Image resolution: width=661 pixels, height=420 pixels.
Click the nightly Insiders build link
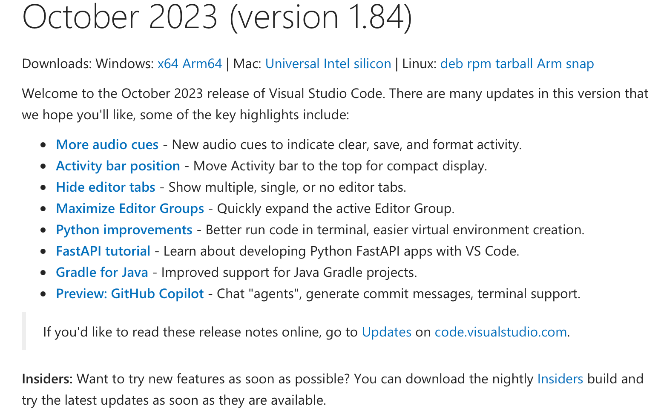(560, 379)
